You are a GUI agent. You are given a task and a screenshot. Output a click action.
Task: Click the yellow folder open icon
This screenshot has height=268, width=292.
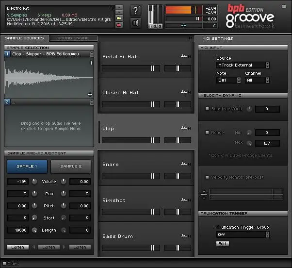point(119,17)
